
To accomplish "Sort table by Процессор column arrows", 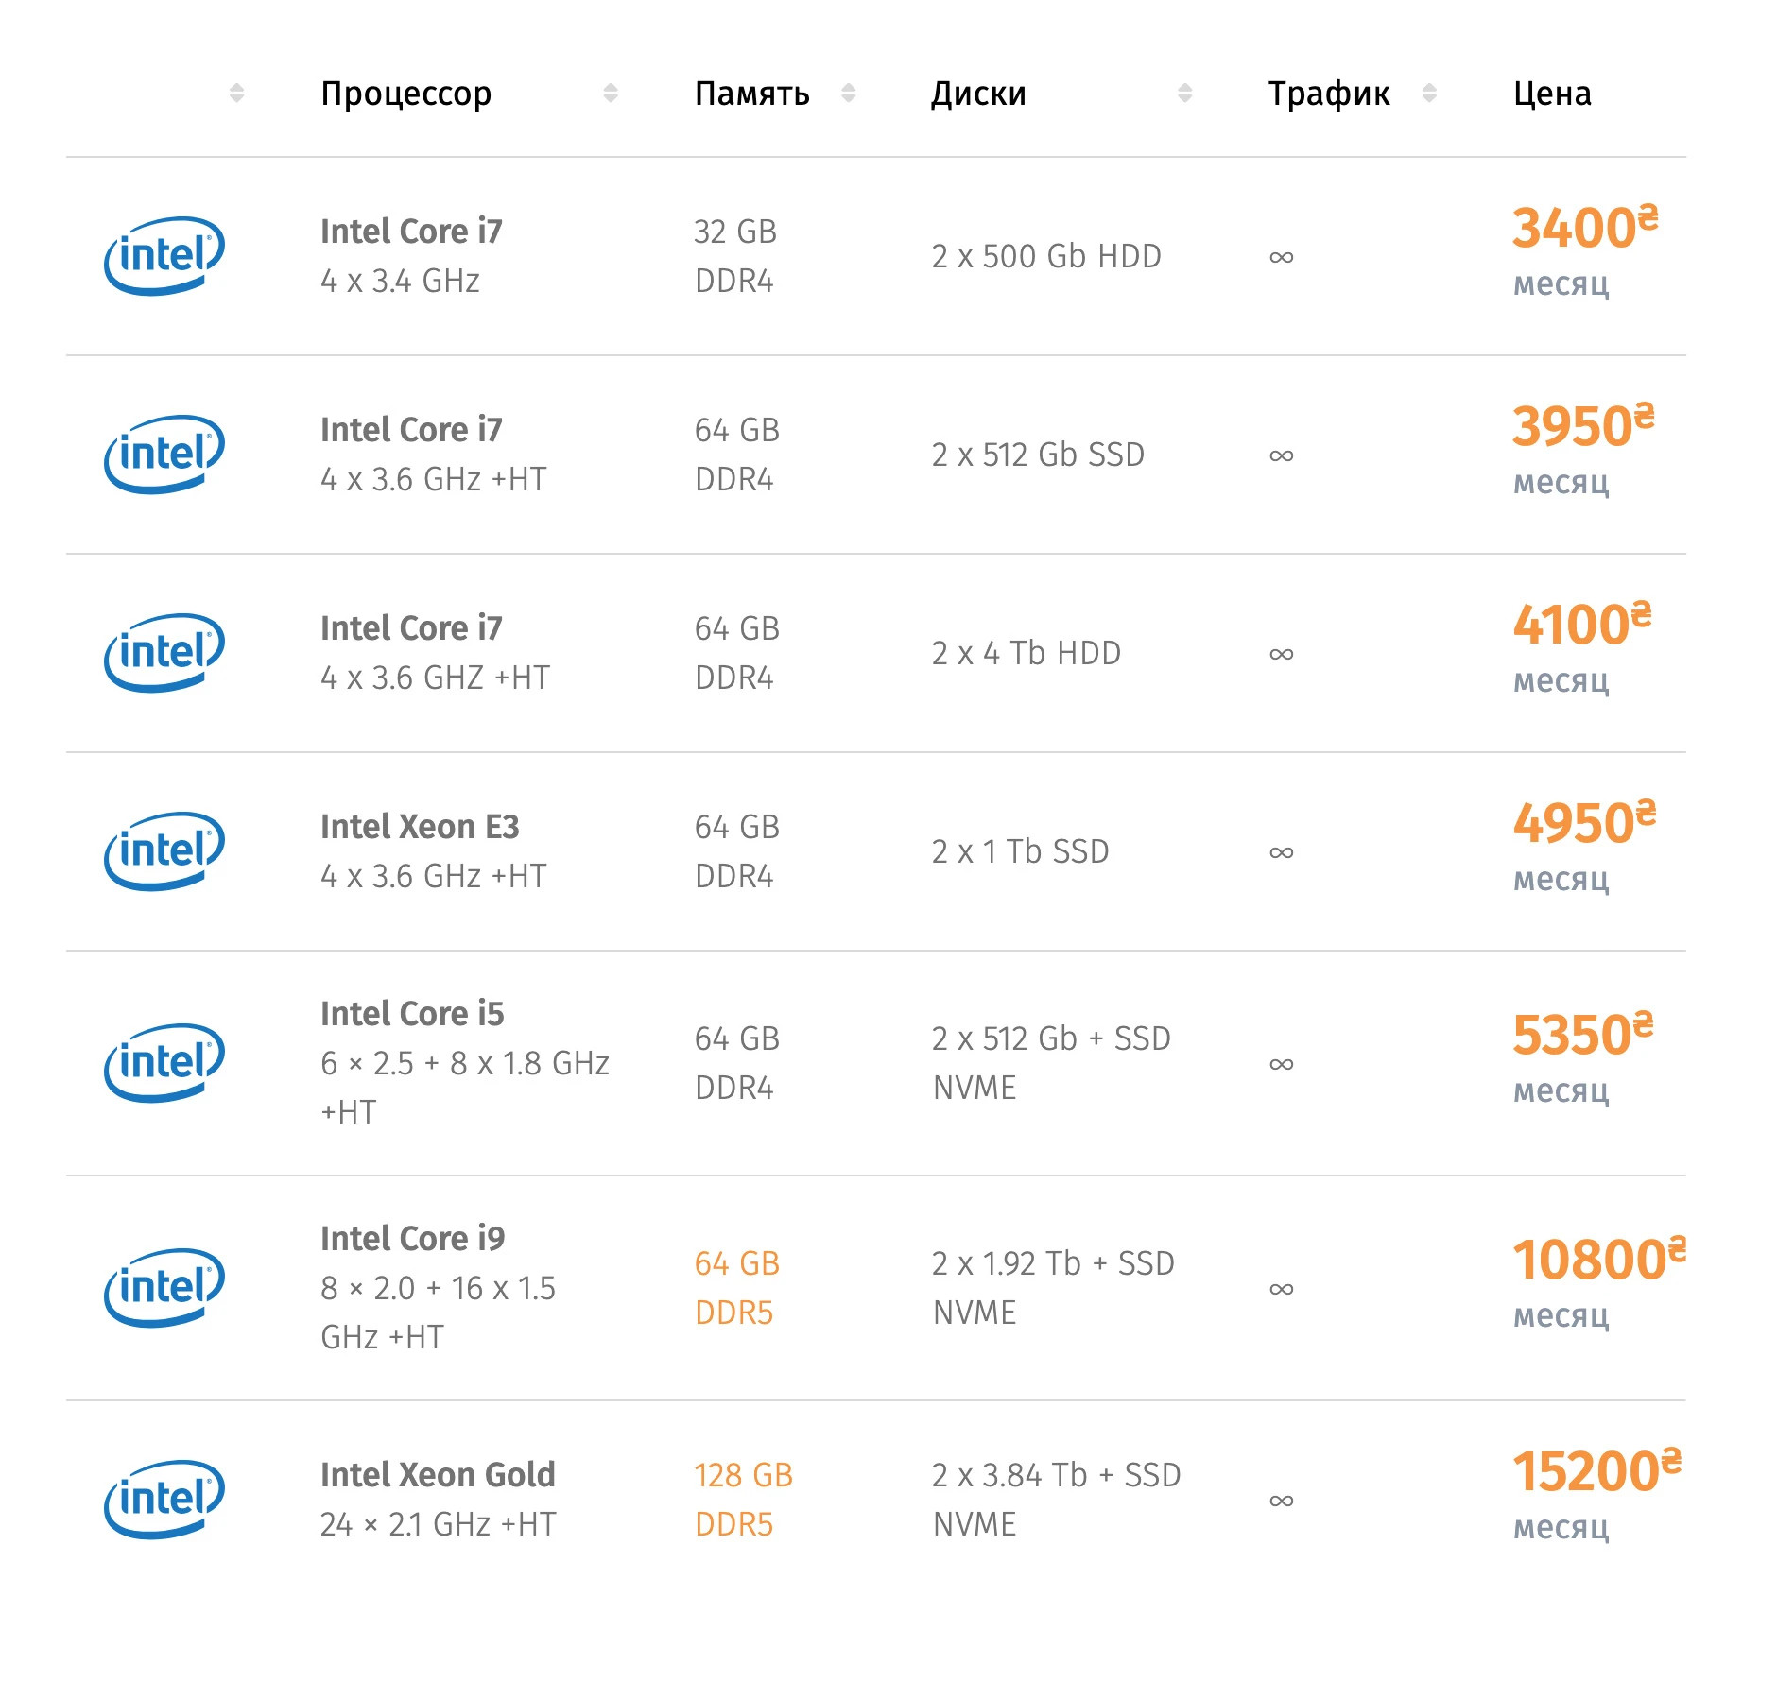I will pyautogui.click(x=611, y=93).
